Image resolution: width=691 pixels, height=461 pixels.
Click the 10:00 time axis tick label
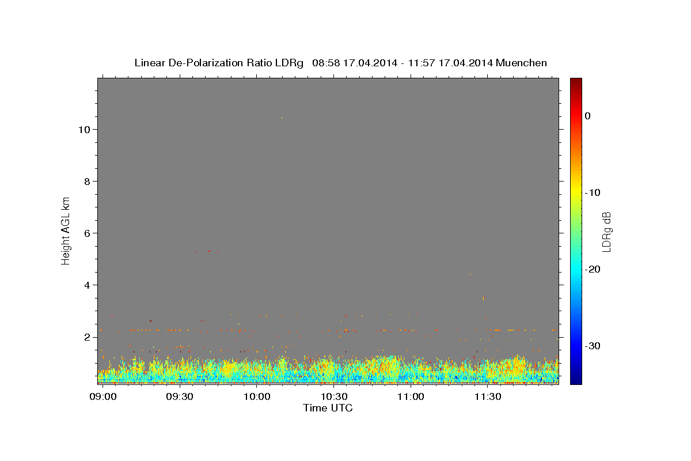tap(257, 397)
